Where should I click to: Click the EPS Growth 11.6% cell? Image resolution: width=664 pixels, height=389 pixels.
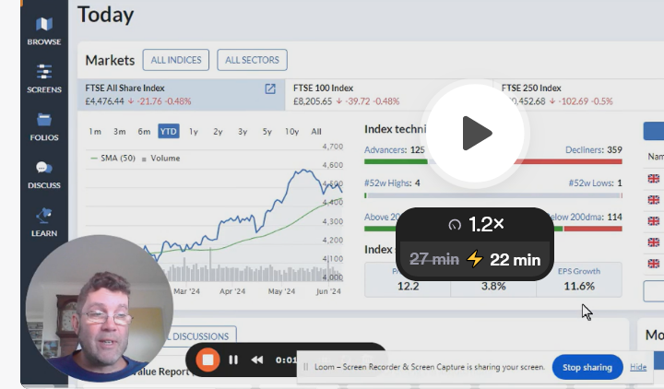[579, 279]
